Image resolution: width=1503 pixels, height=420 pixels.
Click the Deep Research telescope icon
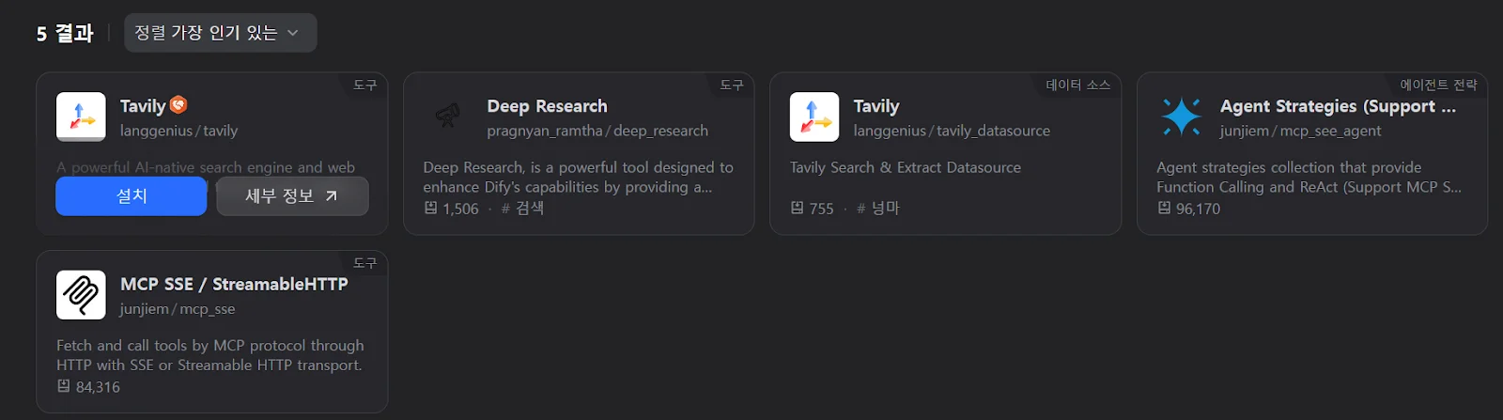pos(448,117)
